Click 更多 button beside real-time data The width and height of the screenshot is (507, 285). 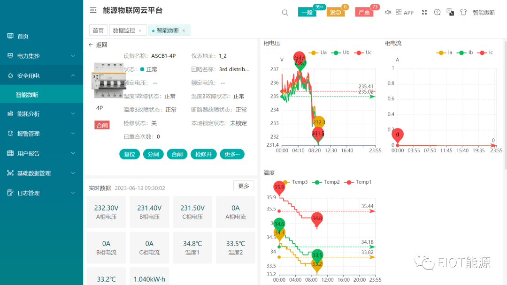click(244, 186)
